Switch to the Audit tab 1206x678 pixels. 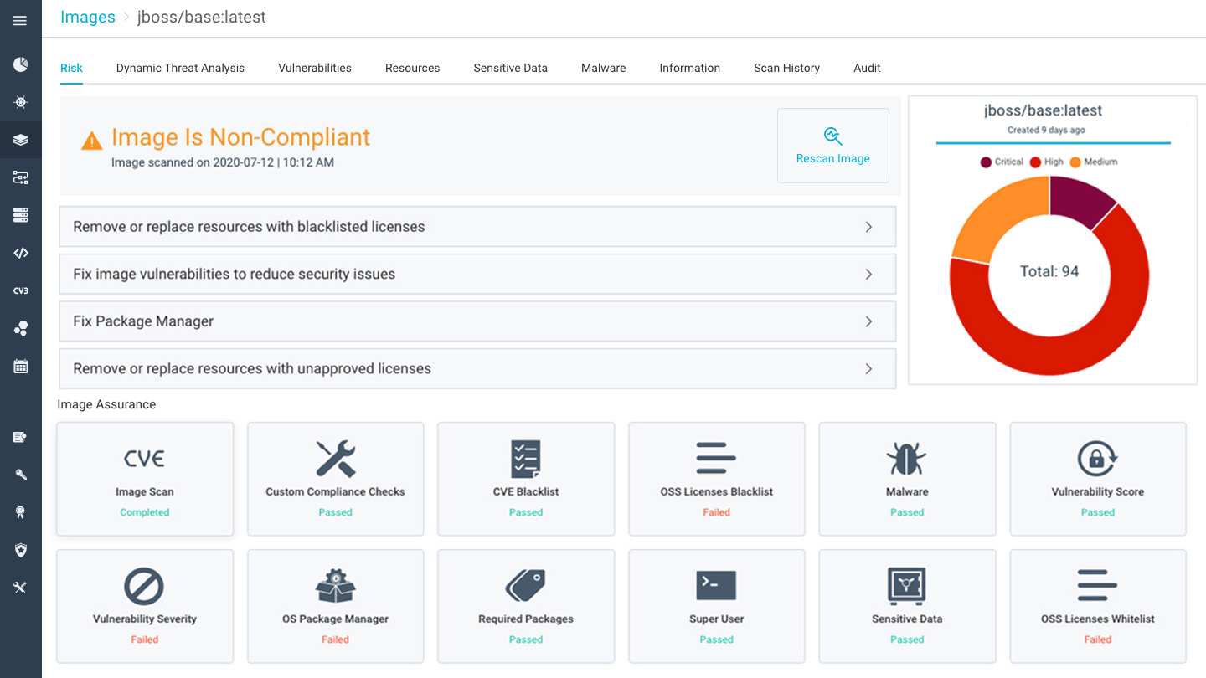click(x=867, y=68)
